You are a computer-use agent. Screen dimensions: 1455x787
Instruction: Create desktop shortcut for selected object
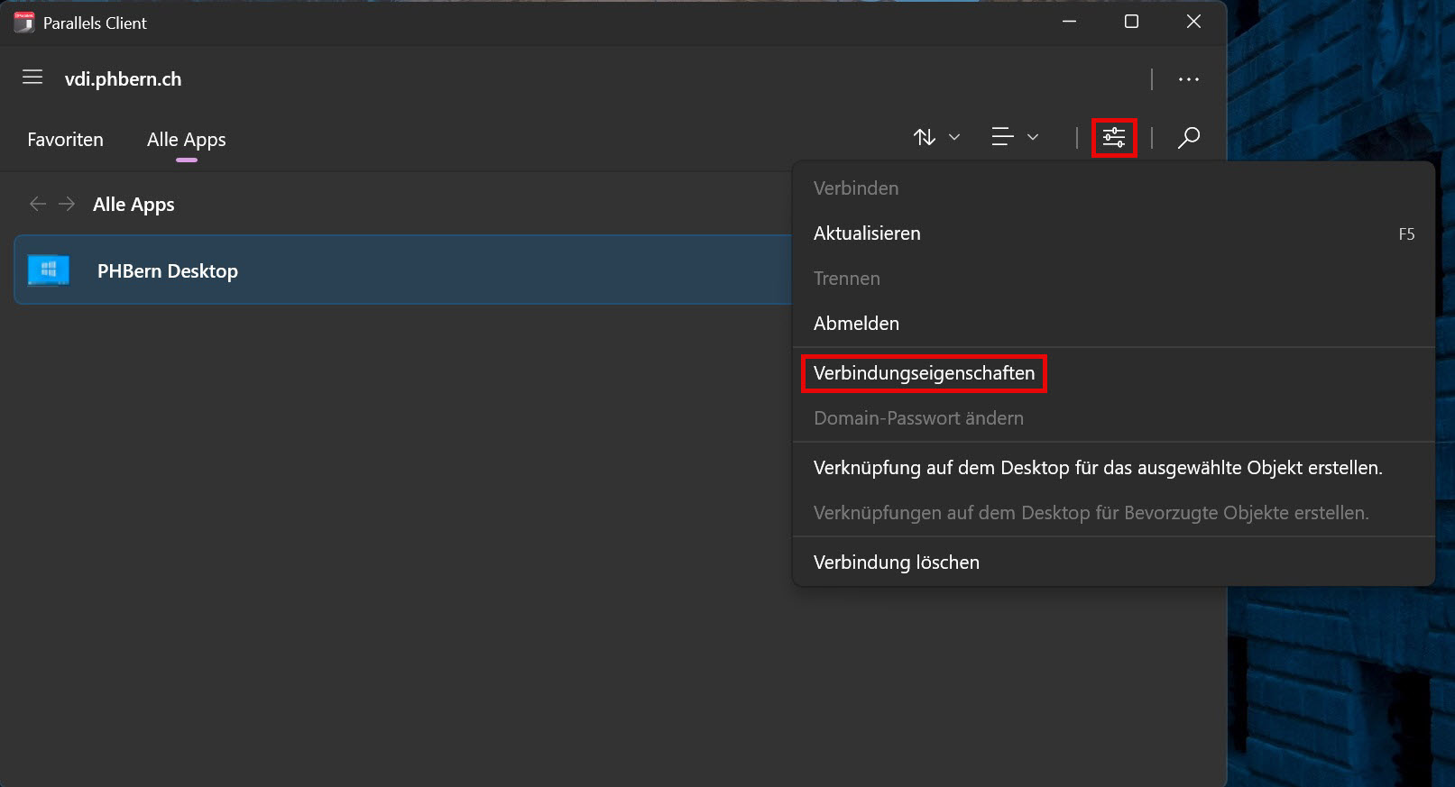tap(1113, 468)
